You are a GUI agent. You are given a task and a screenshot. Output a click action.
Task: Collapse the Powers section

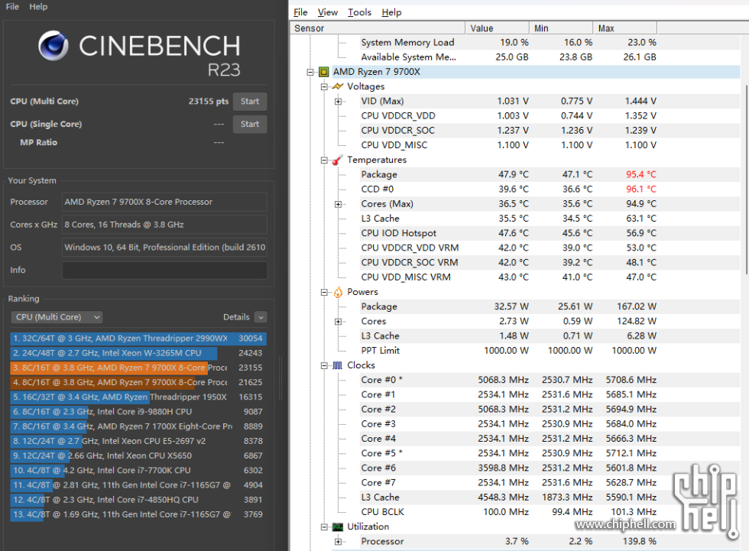click(x=324, y=292)
